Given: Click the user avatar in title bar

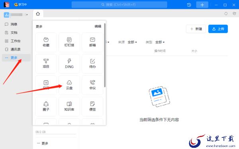Looking at the screenshot, I should click(x=6, y=4).
